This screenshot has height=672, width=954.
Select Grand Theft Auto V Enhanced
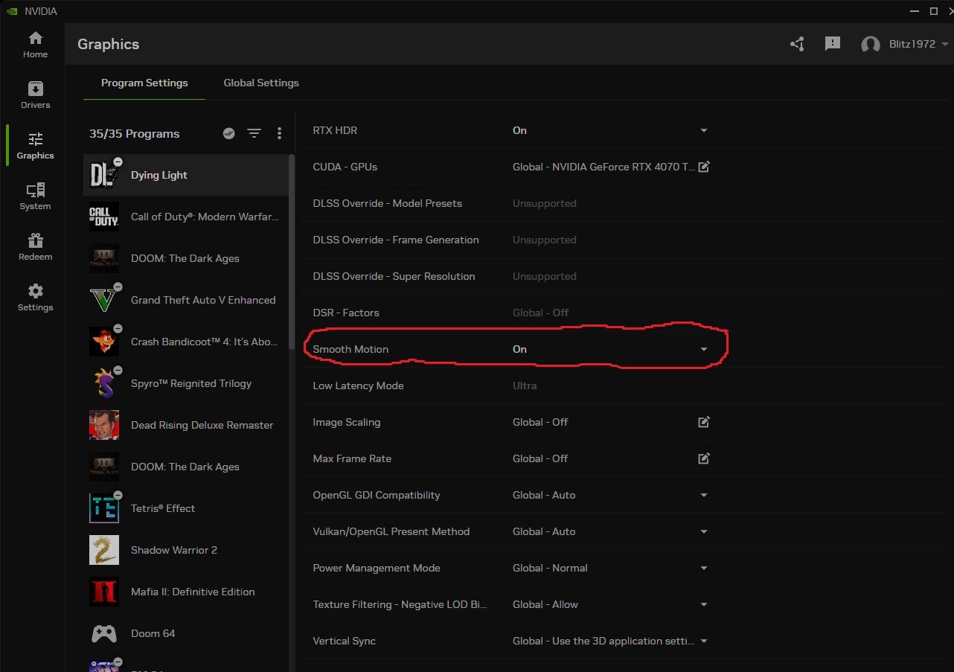185,300
